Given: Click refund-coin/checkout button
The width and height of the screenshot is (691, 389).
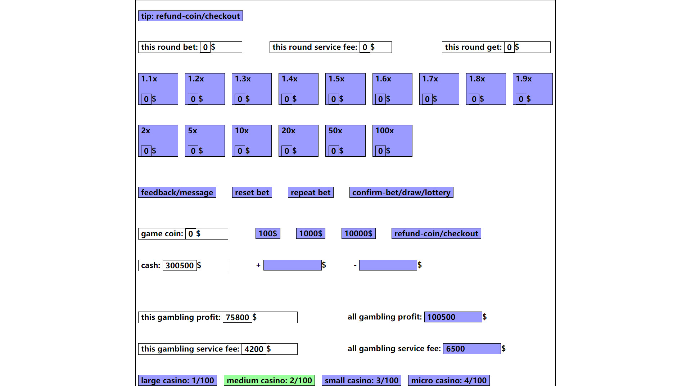Looking at the screenshot, I should click(437, 233).
